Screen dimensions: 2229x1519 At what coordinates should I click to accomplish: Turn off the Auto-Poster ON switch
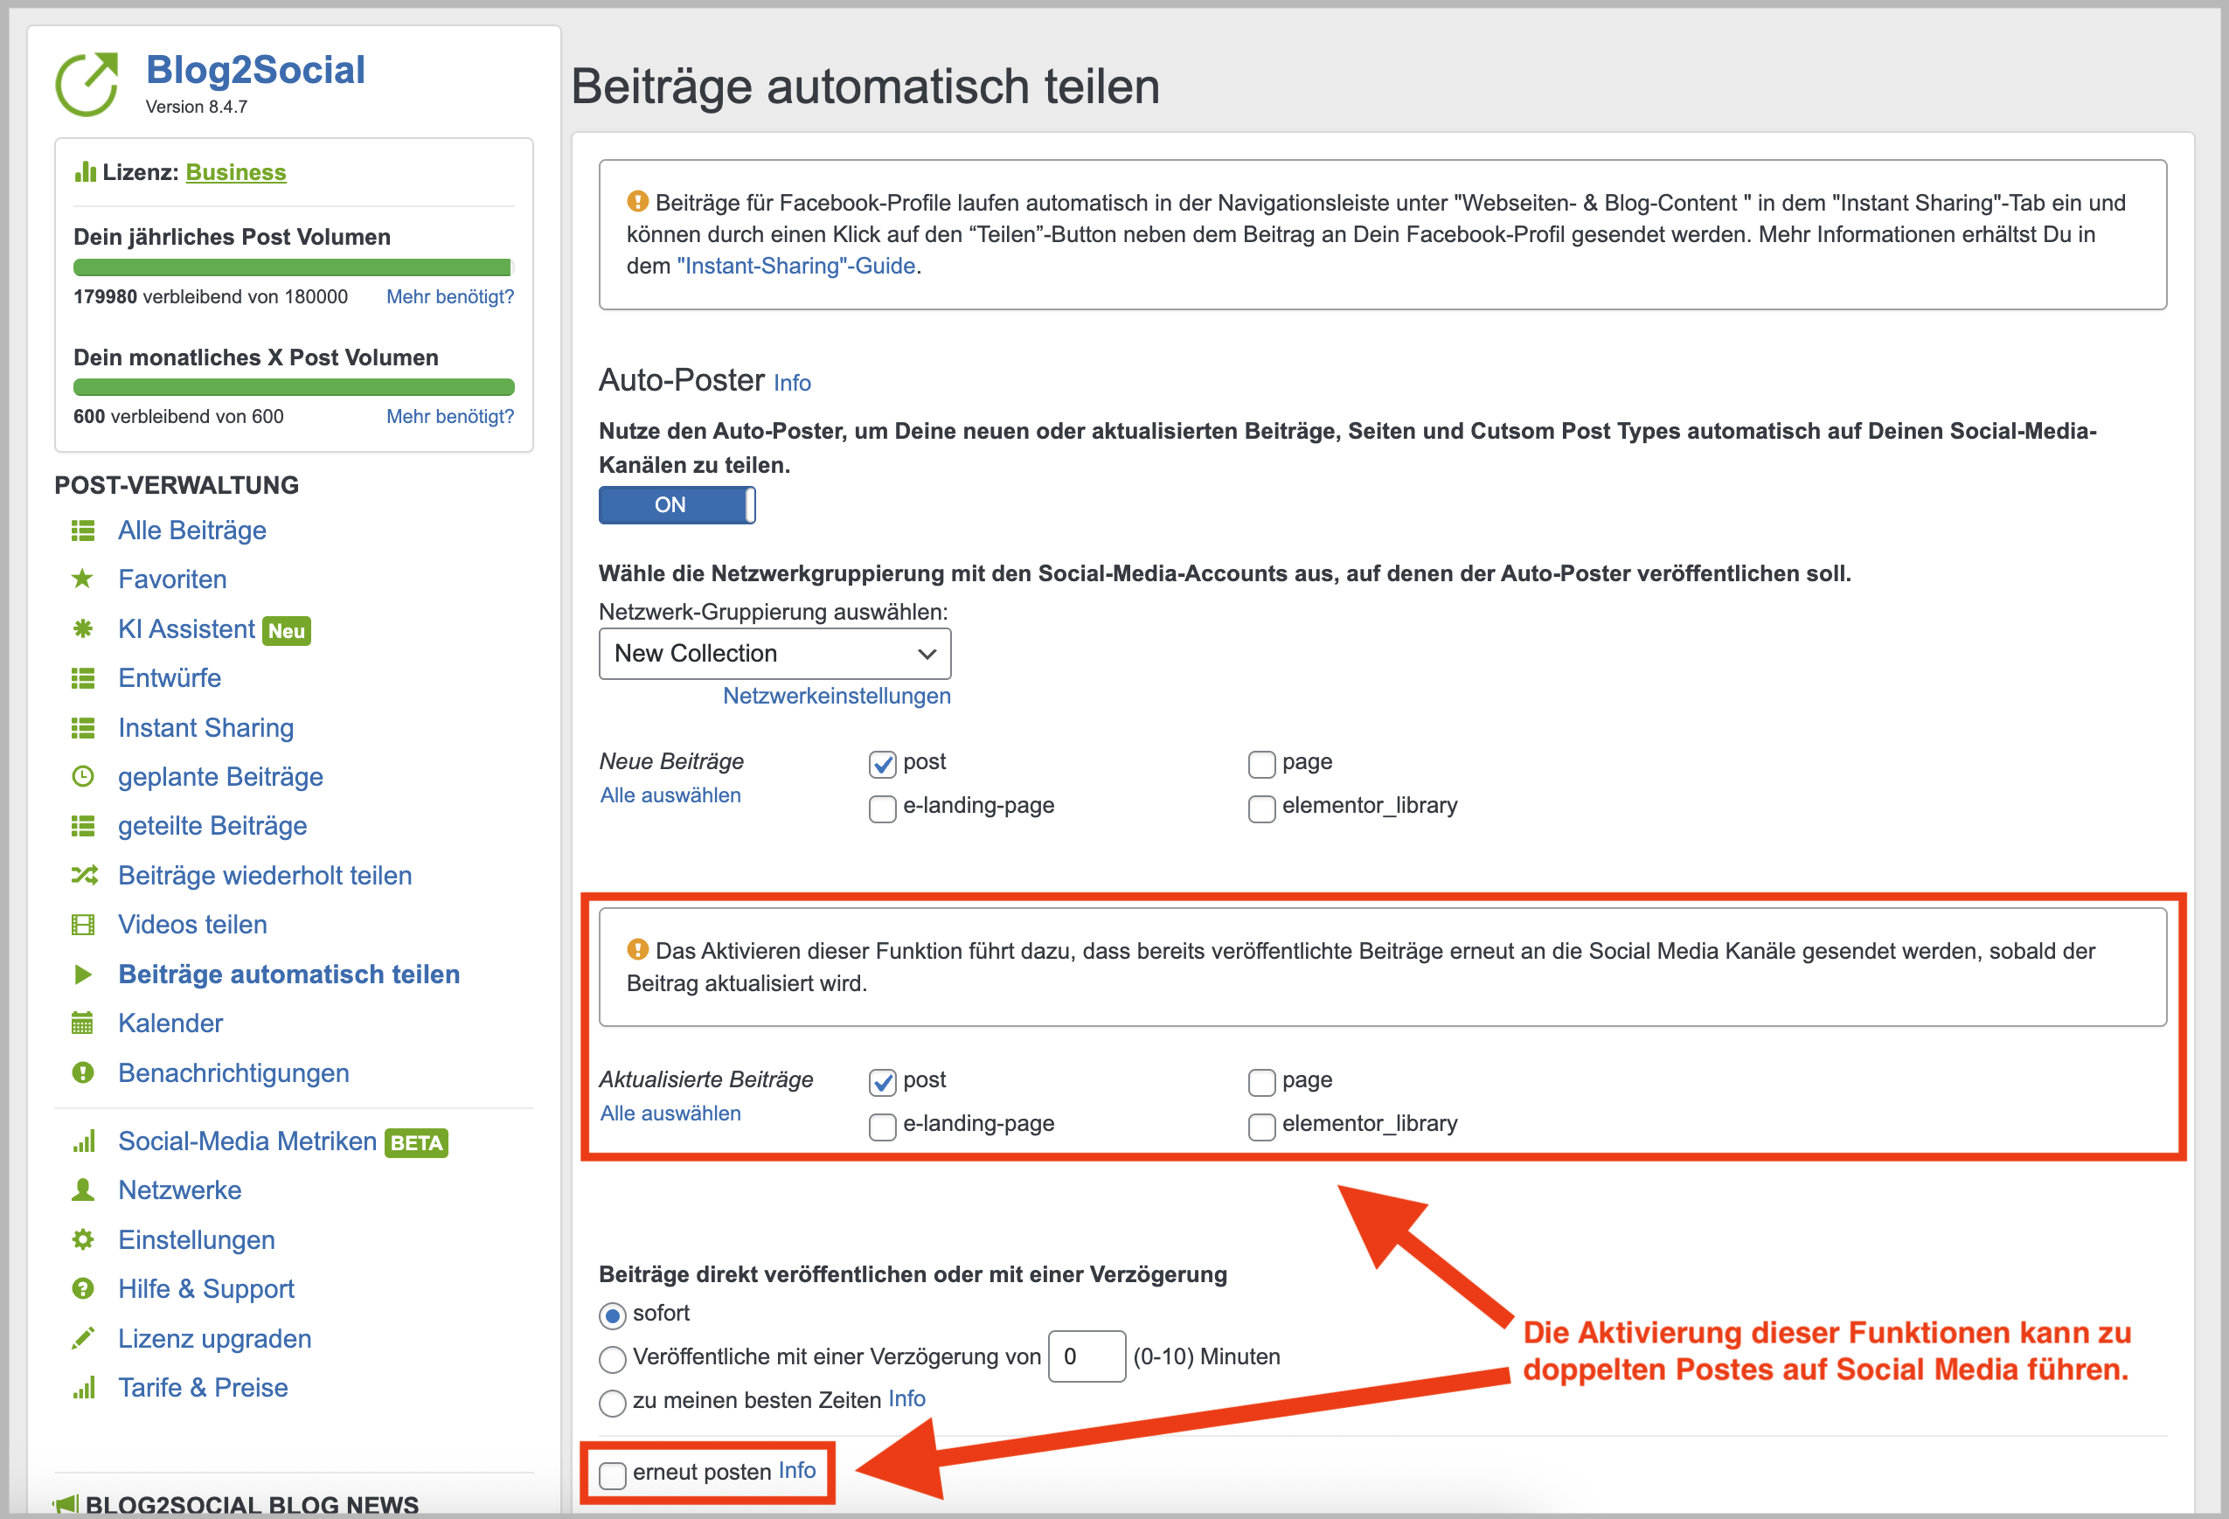point(677,505)
